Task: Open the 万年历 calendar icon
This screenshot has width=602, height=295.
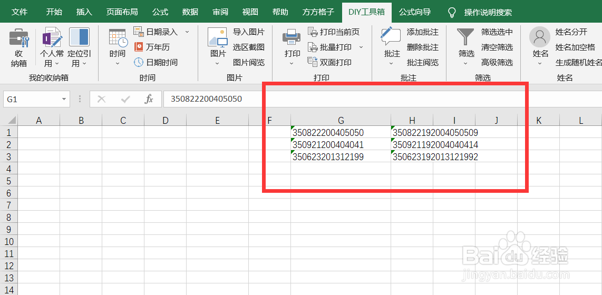Action: [x=138, y=47]
